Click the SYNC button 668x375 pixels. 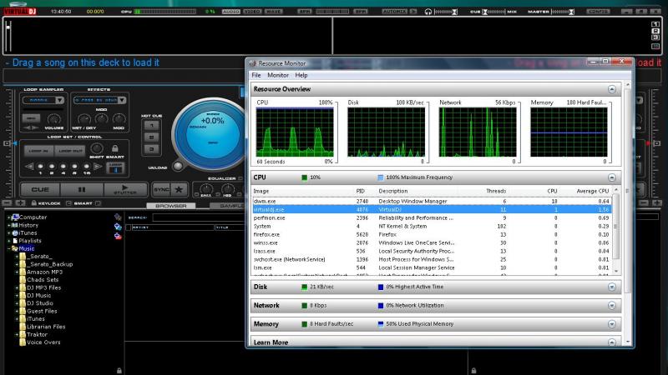161,190
